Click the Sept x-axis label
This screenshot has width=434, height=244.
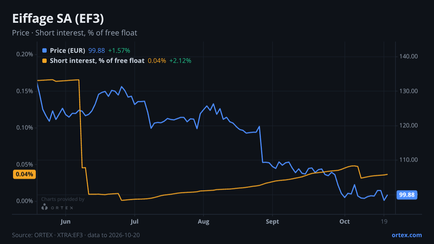click(272, 222)
